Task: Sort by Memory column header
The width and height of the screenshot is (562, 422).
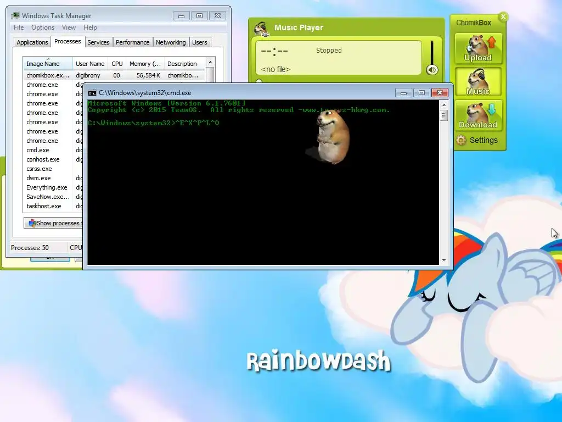Action: (145, 64)
